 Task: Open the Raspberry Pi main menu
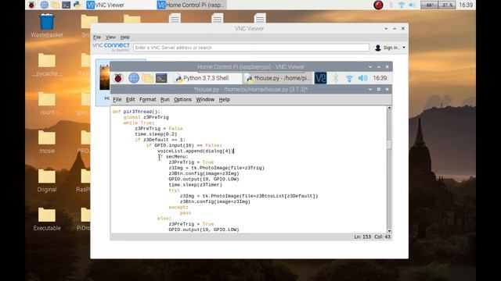31,5
